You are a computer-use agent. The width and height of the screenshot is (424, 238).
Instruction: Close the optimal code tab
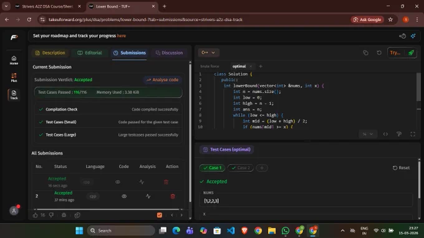251,66
